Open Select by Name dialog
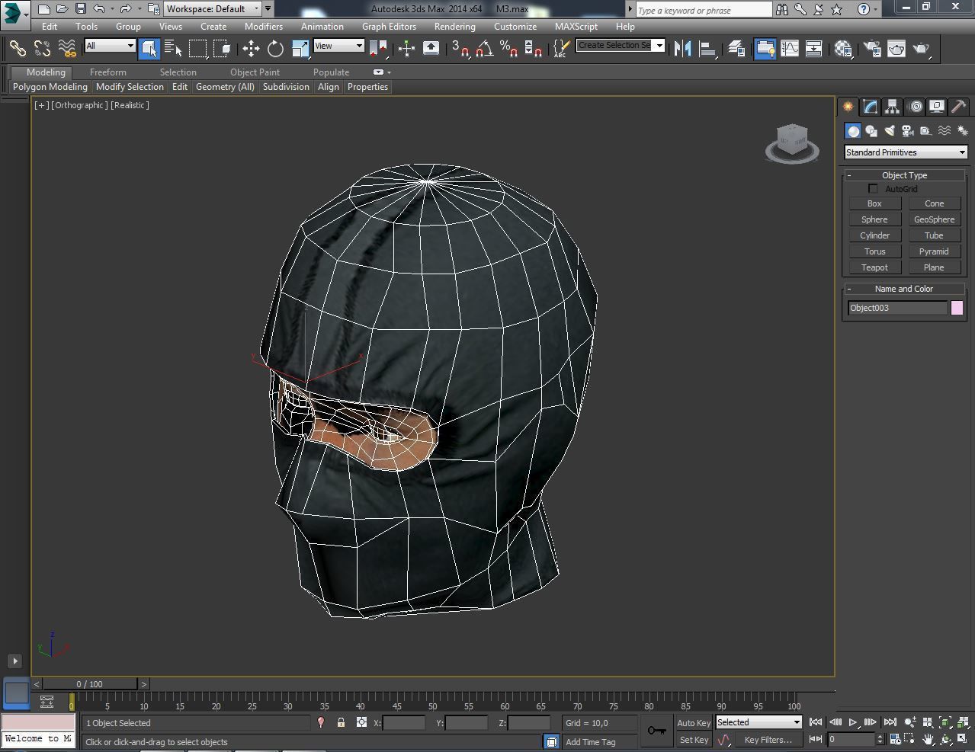This screenshot has height=752, width=975. [173, 49]
